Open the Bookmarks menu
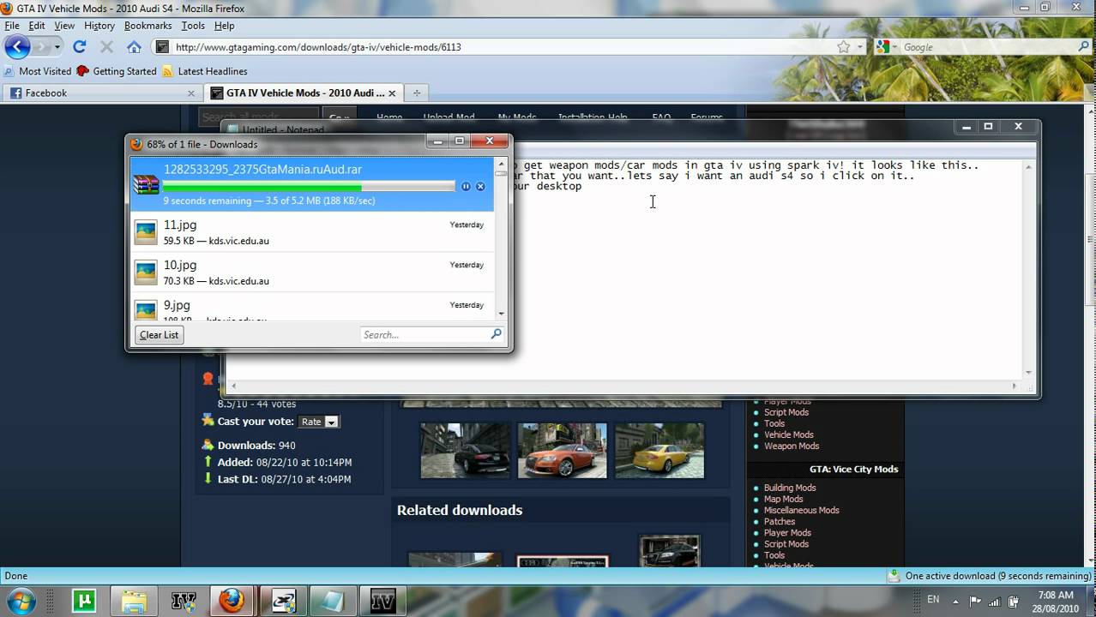1096x617 pixels. (x=148, y=26)
